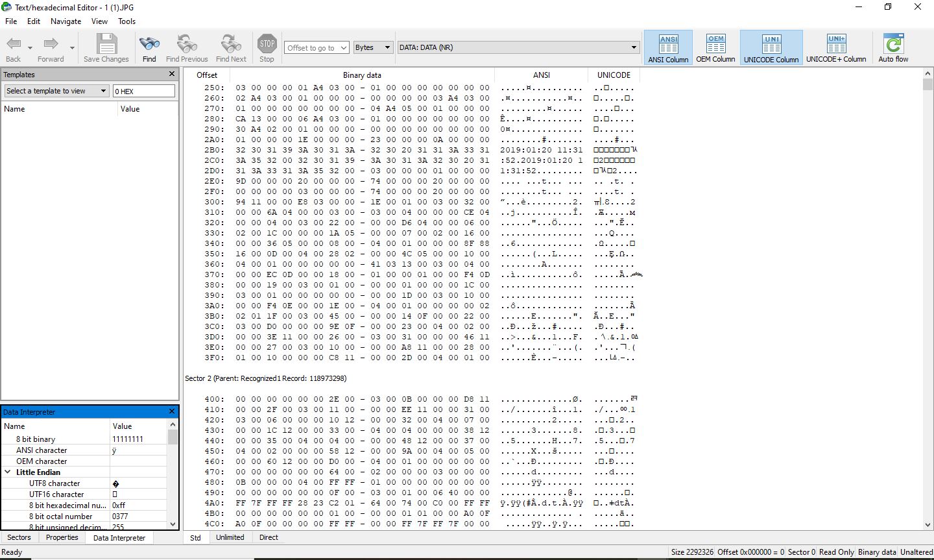Click the UNICODE column header in hex view
934x560 pixels.
pos(614,75)
